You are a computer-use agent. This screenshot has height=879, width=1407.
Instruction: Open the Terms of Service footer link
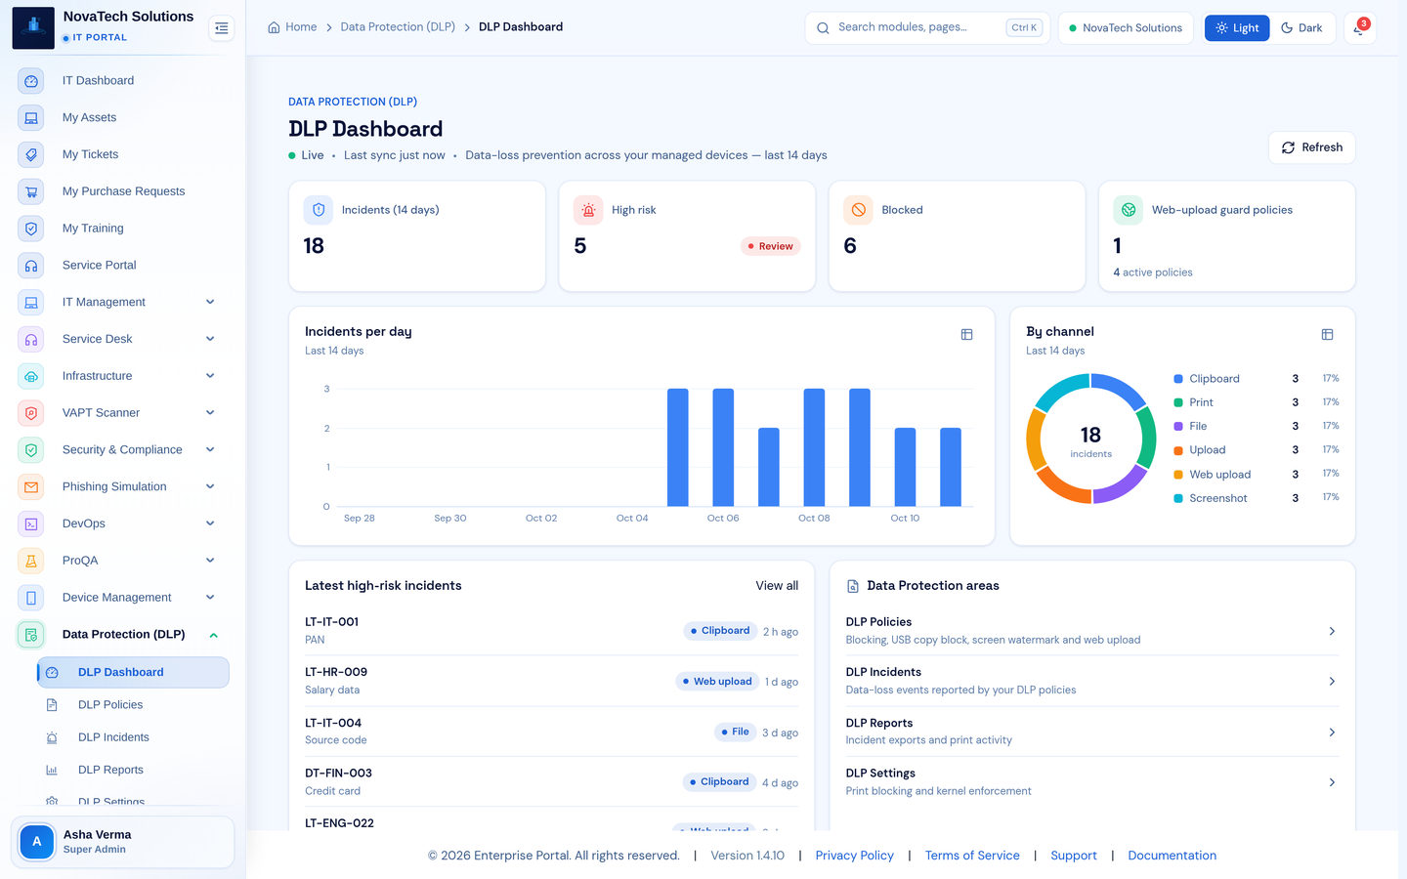[x=972, y=856]
